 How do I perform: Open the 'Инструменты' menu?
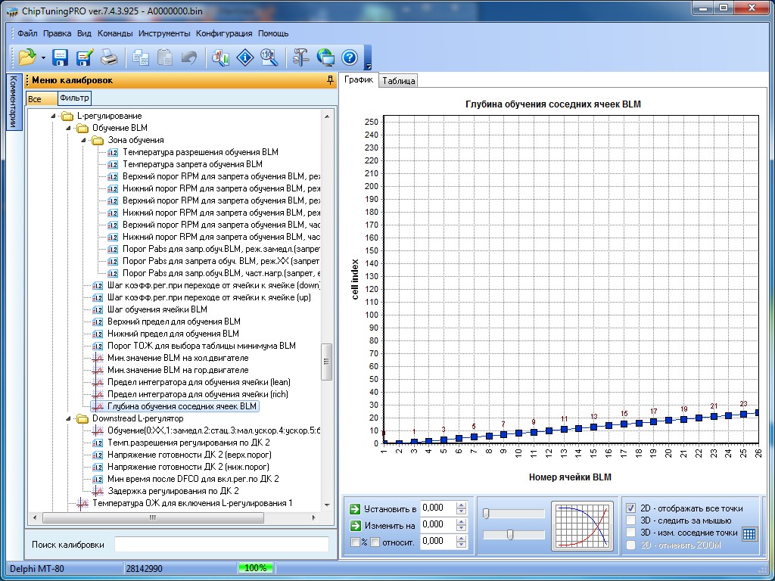click(x=164, y=33)
